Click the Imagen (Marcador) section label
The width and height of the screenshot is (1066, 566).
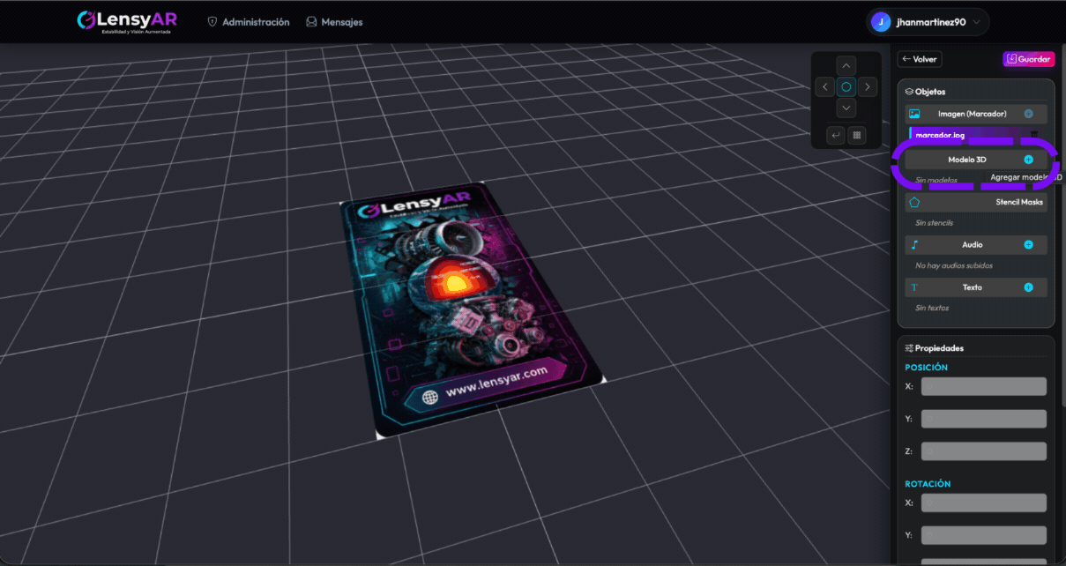[x=972, y=114]
